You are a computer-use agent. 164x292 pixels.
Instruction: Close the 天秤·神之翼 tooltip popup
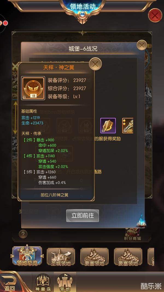95,64
